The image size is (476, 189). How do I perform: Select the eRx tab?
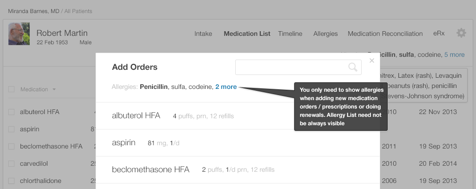pos(439,34)
